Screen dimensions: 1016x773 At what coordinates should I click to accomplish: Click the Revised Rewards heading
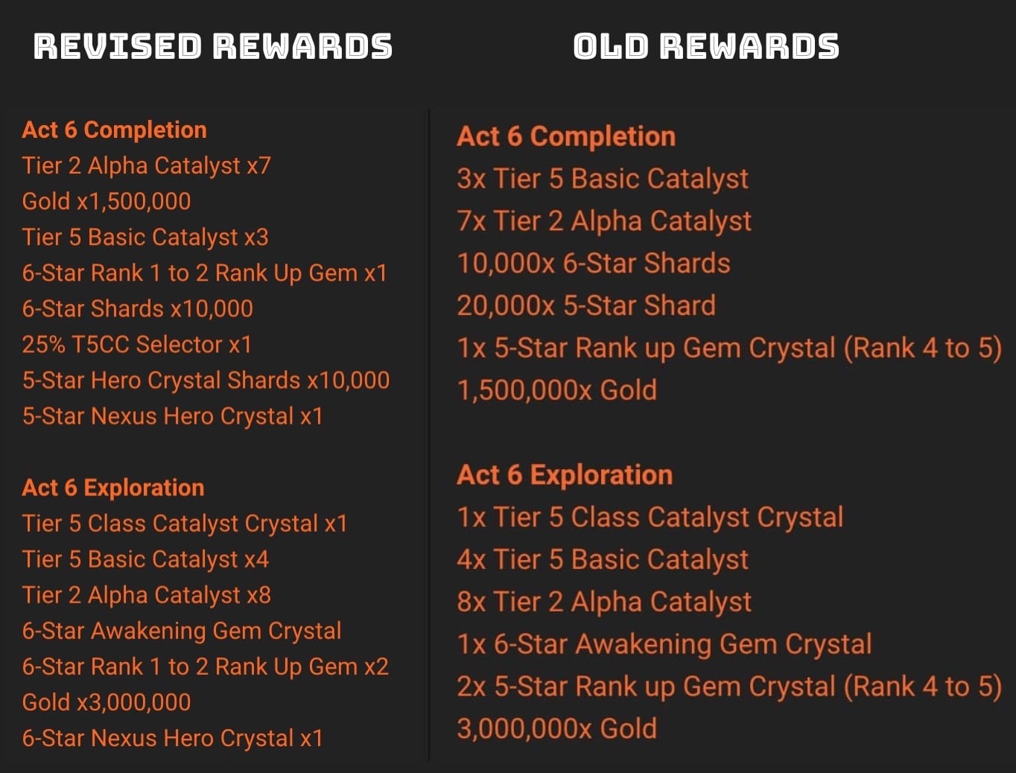pos(213,46)
